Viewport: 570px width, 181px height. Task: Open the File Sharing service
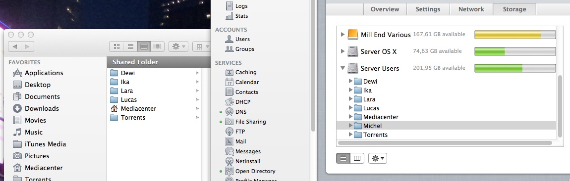245,122
